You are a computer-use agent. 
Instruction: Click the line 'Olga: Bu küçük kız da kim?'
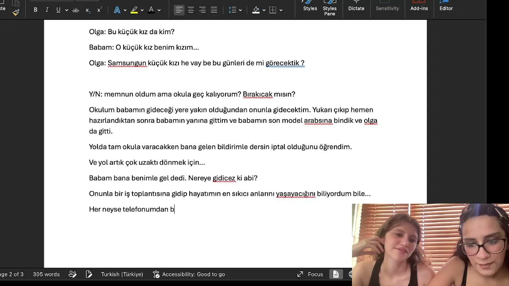pyautogui.click(x=132, y=32)
